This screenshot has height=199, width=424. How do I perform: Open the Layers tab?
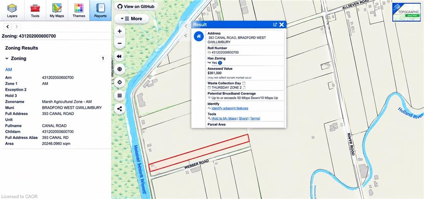click(x=12, y=10)
